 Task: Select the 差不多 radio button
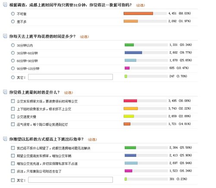[x=13, y=22]
